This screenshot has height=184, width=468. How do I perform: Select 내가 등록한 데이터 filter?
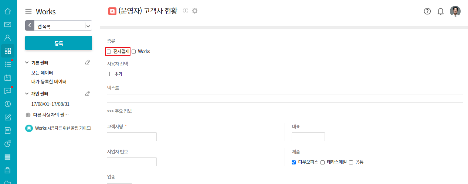point(49,81)
